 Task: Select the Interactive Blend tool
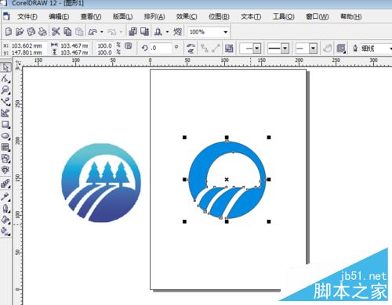pyautogui.click(x=5, y=184)
